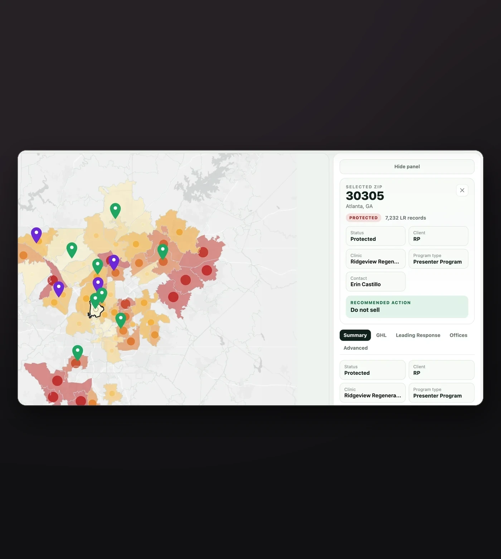The height and width of the screenshot is (559, 501).
Task: Click the upper Status Protected field
Action: coord(375,236)
